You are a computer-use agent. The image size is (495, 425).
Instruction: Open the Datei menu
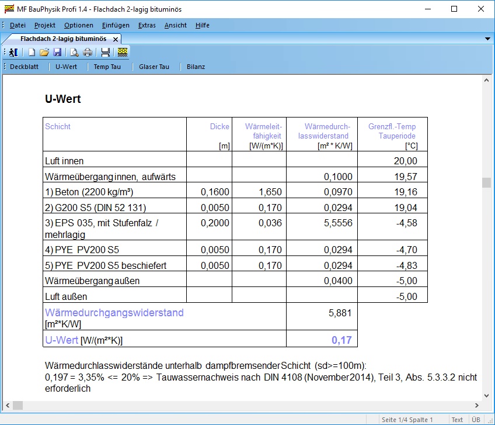point(18,25)
